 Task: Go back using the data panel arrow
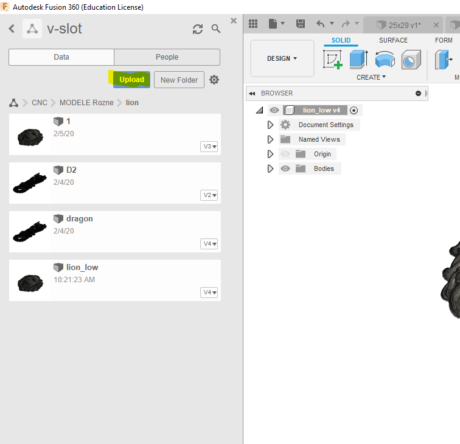point(12,29)
